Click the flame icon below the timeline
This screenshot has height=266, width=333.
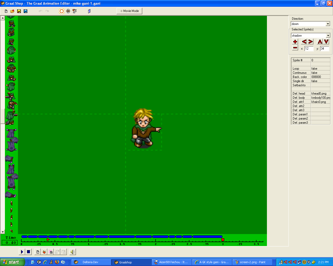pos(44,252)
